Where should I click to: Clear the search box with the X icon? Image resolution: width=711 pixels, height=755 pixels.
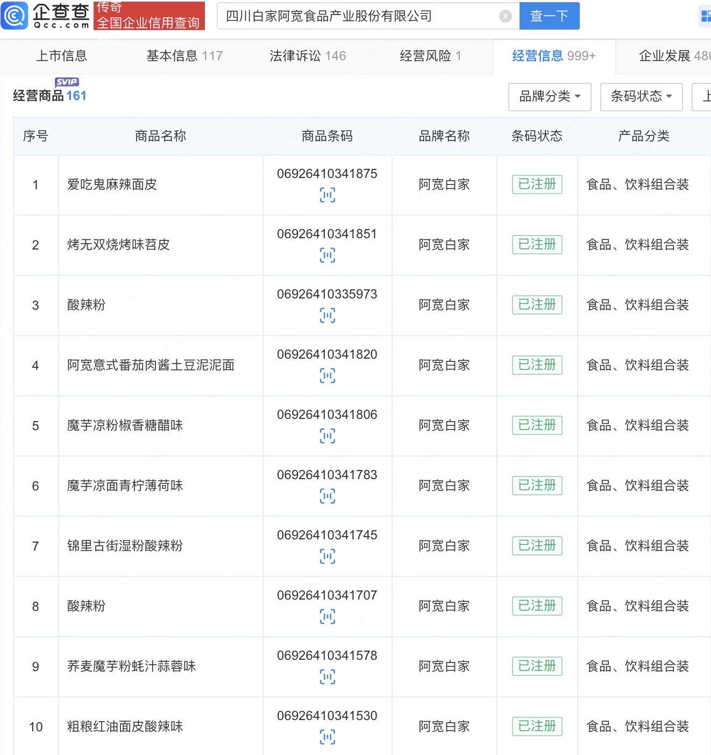(505, 16)
